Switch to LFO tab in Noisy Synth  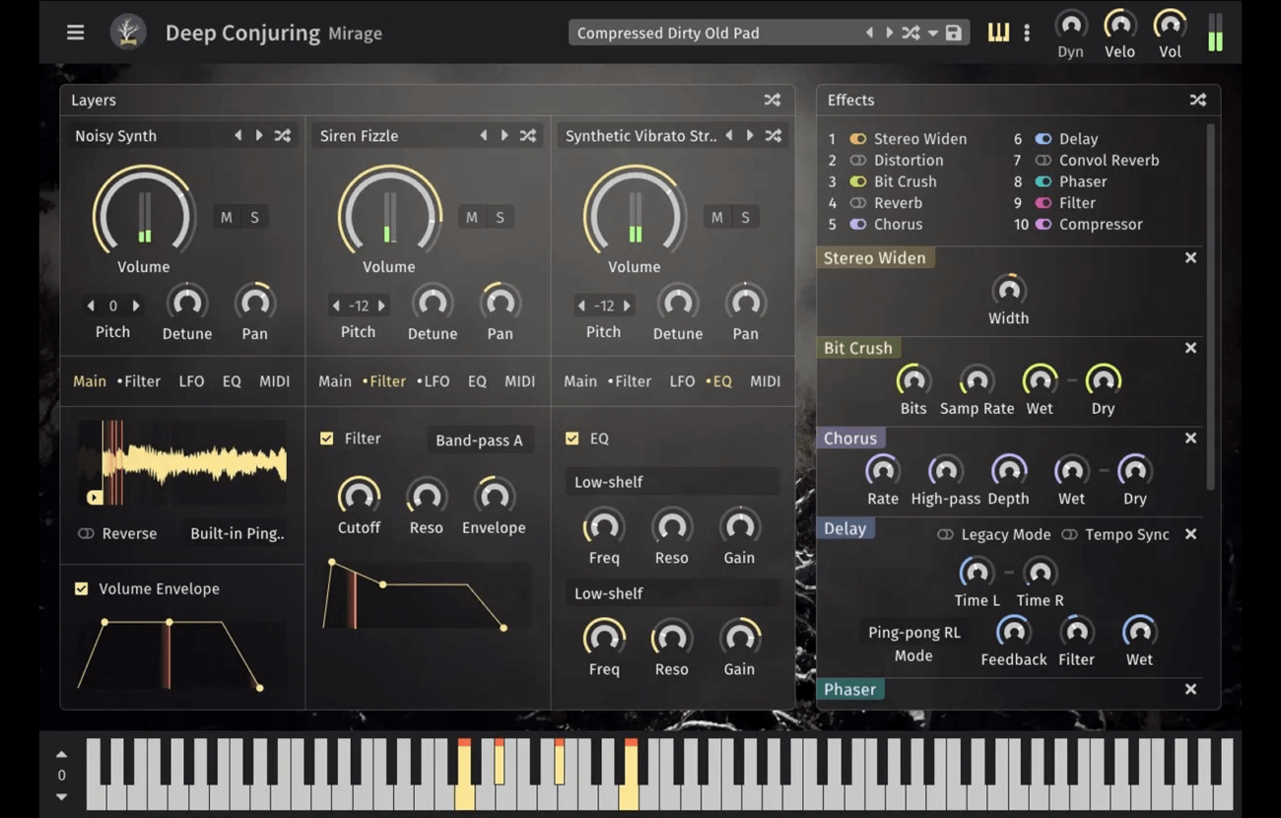tap(191, 381)
